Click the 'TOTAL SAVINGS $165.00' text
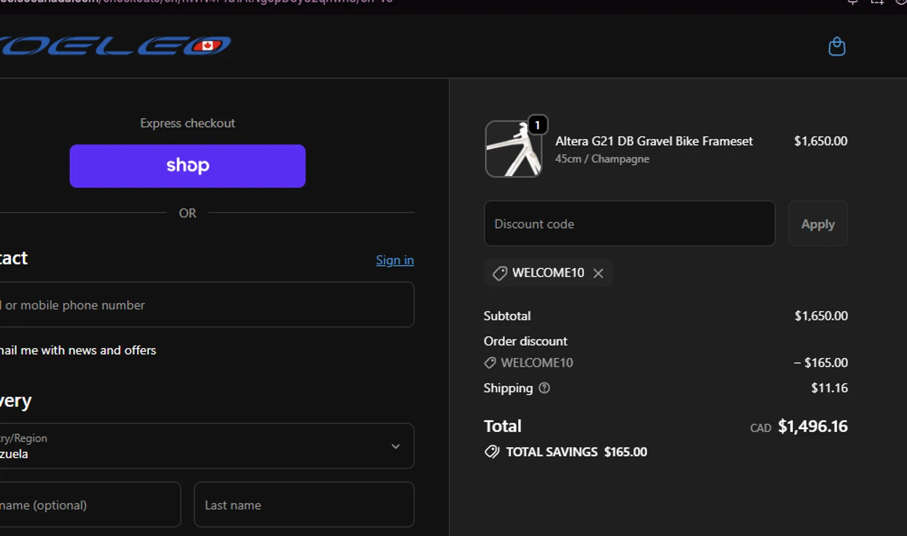The height and width of the screenshot is (536, 907). click(576, 452)
